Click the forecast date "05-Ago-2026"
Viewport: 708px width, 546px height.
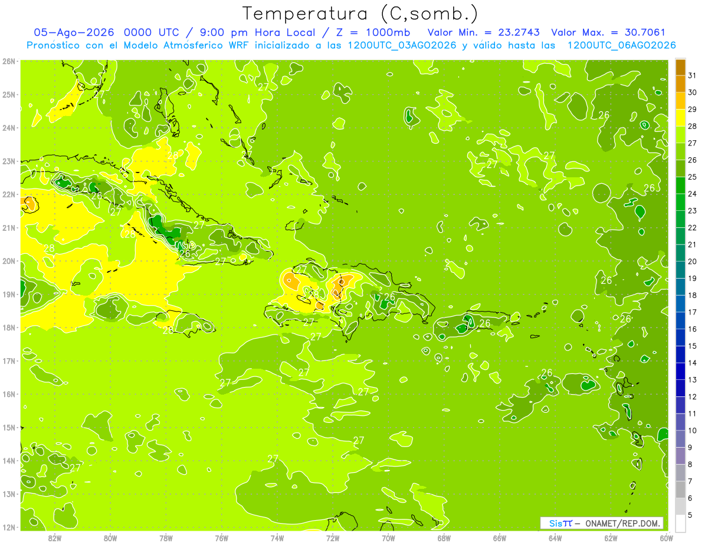point(75,32)
